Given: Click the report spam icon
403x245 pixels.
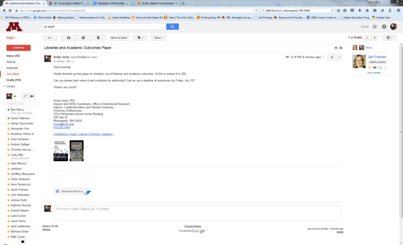Looking at the screenshot, I should 83,38.
